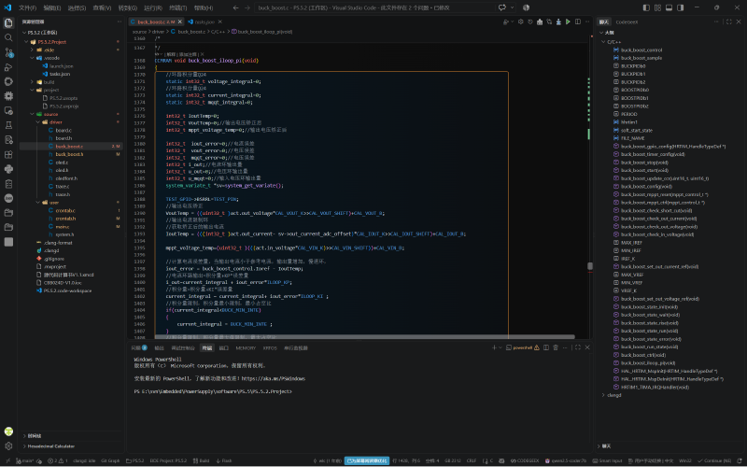Screen dimensions: 747x467
Task: Open the Accounts avatar icon
Action: pyautogui.click(x=8, y=432)
